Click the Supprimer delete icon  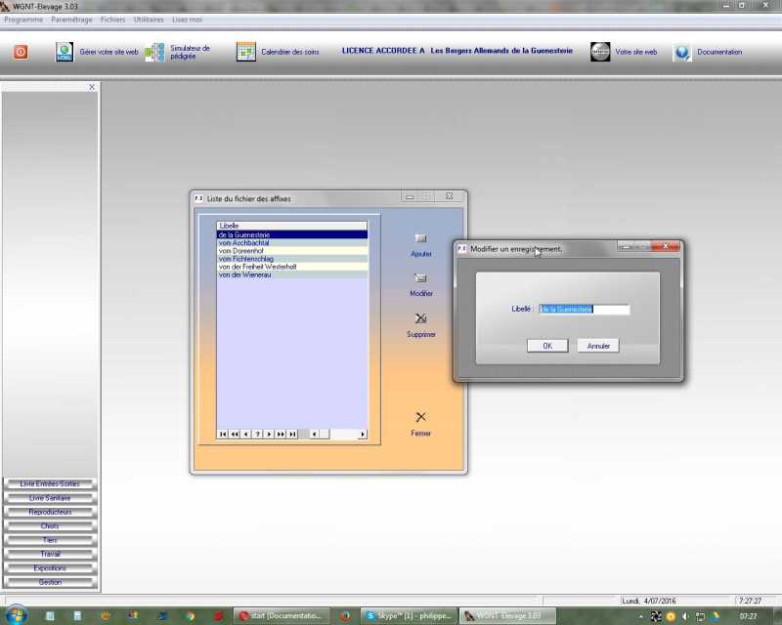pyautogui.click(x=420, y=318)
